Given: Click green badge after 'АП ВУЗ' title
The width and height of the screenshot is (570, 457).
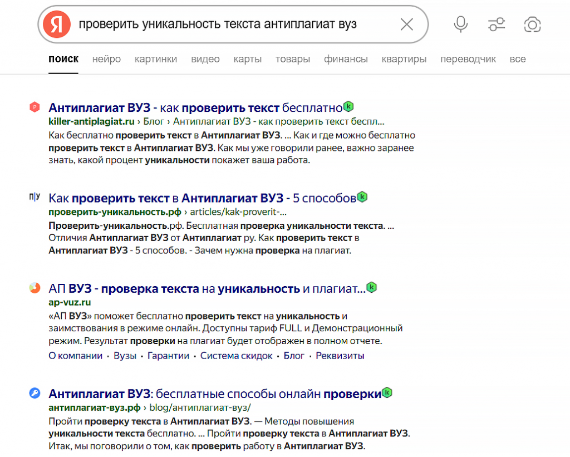Looking at the screenshot, I should click(371, 287).
